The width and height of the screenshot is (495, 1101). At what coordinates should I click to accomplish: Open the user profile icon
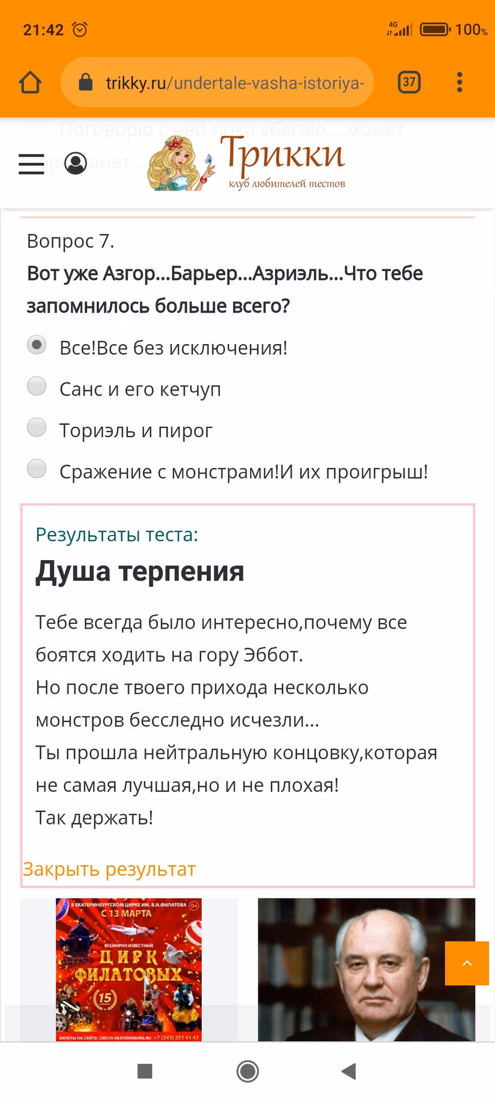(x=76, y=163)
